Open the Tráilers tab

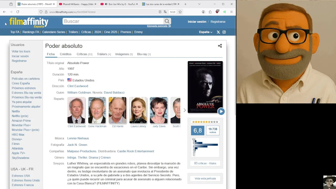click(x=104, y=54)
